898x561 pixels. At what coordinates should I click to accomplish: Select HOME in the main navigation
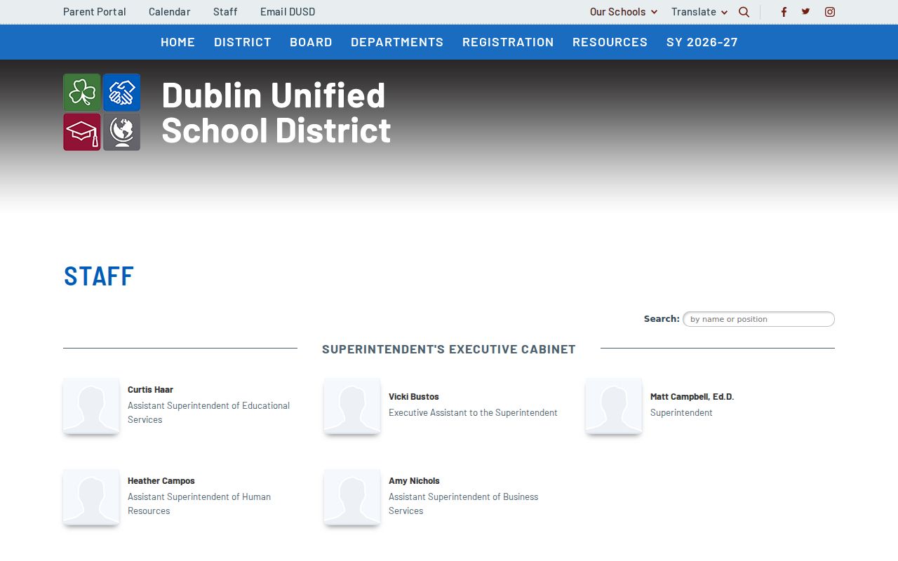[x=178, y=42]
